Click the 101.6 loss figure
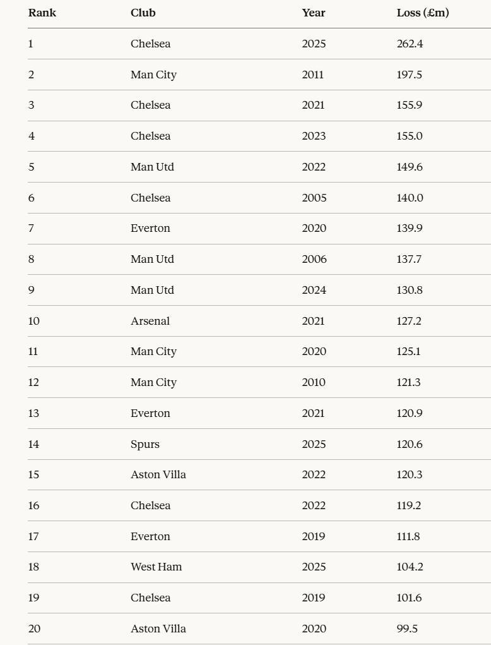 409,597
